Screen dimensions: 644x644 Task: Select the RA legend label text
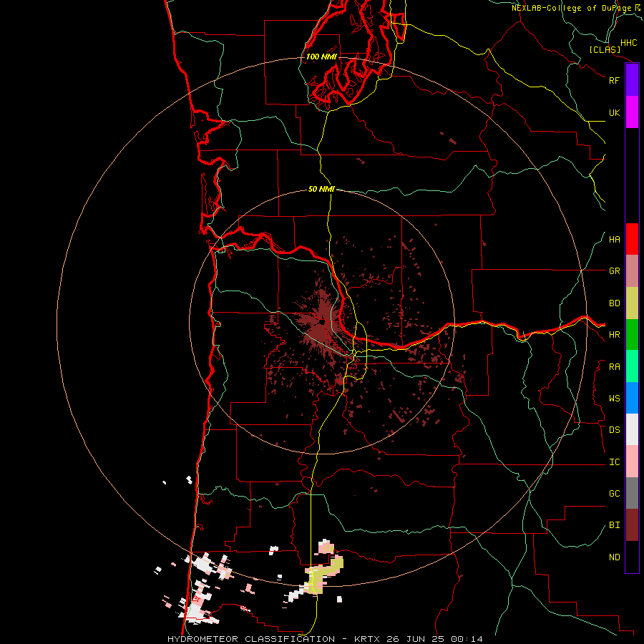[614, 366]
